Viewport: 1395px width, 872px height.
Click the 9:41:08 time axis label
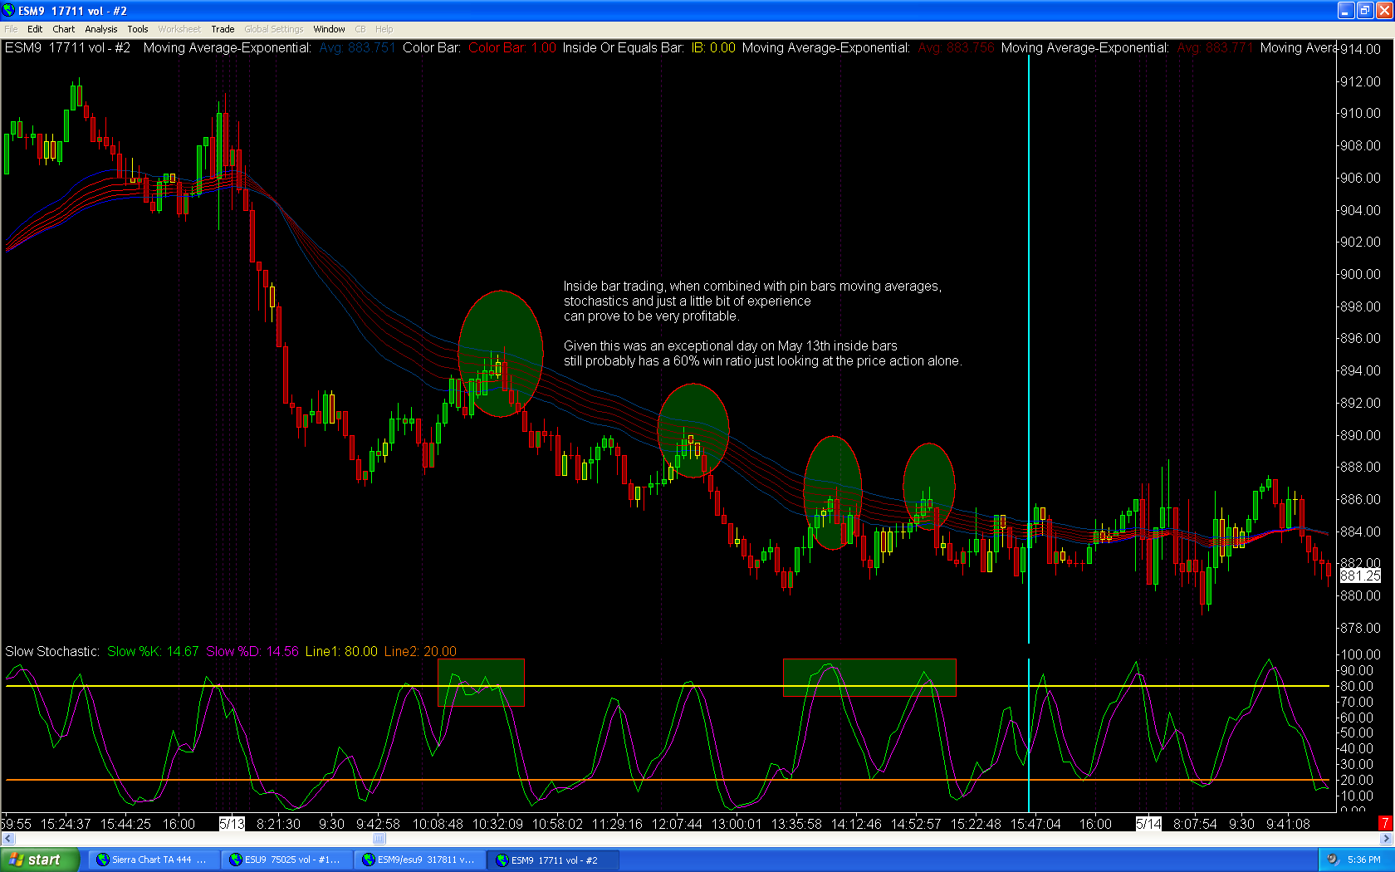[1288, 824]
